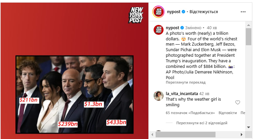The height and width of the screenshot is (139, 254).
Task: Open la_vita_incantata's profile picture
Action: coord(159,96)
